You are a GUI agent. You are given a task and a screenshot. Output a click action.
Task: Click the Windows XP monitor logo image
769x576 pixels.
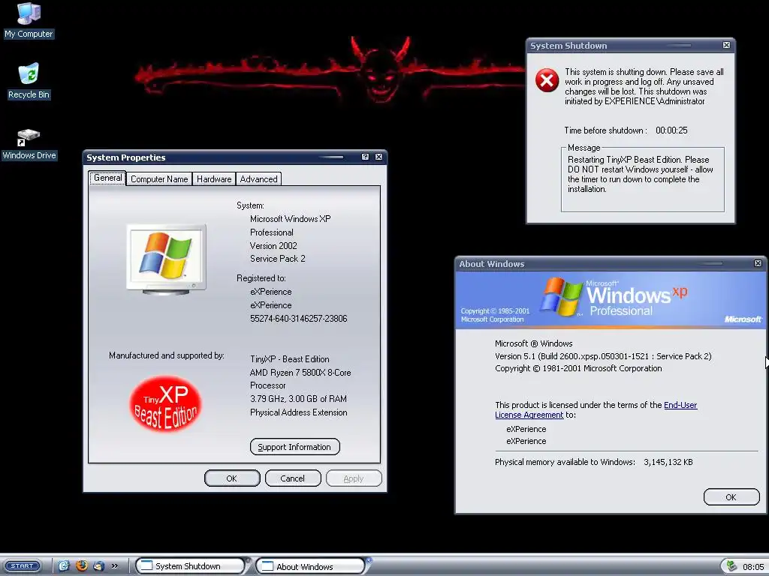166,259
